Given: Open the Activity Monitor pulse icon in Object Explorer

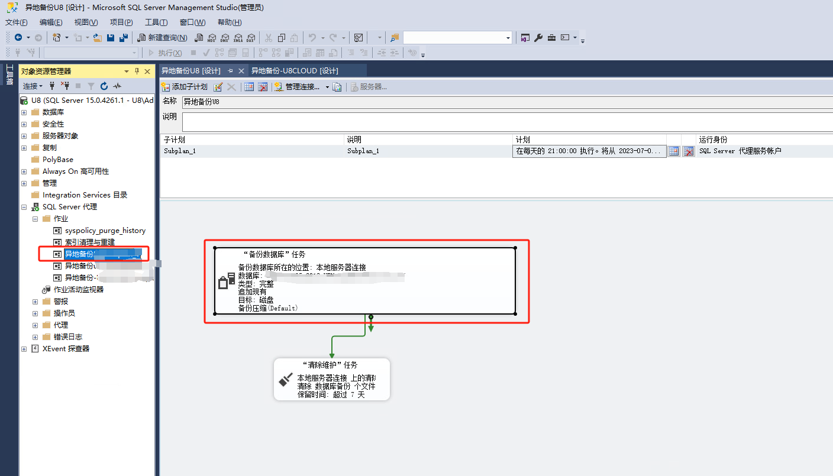Looking at the screenshot, I should pyautogui.click(x=117, y=86).
